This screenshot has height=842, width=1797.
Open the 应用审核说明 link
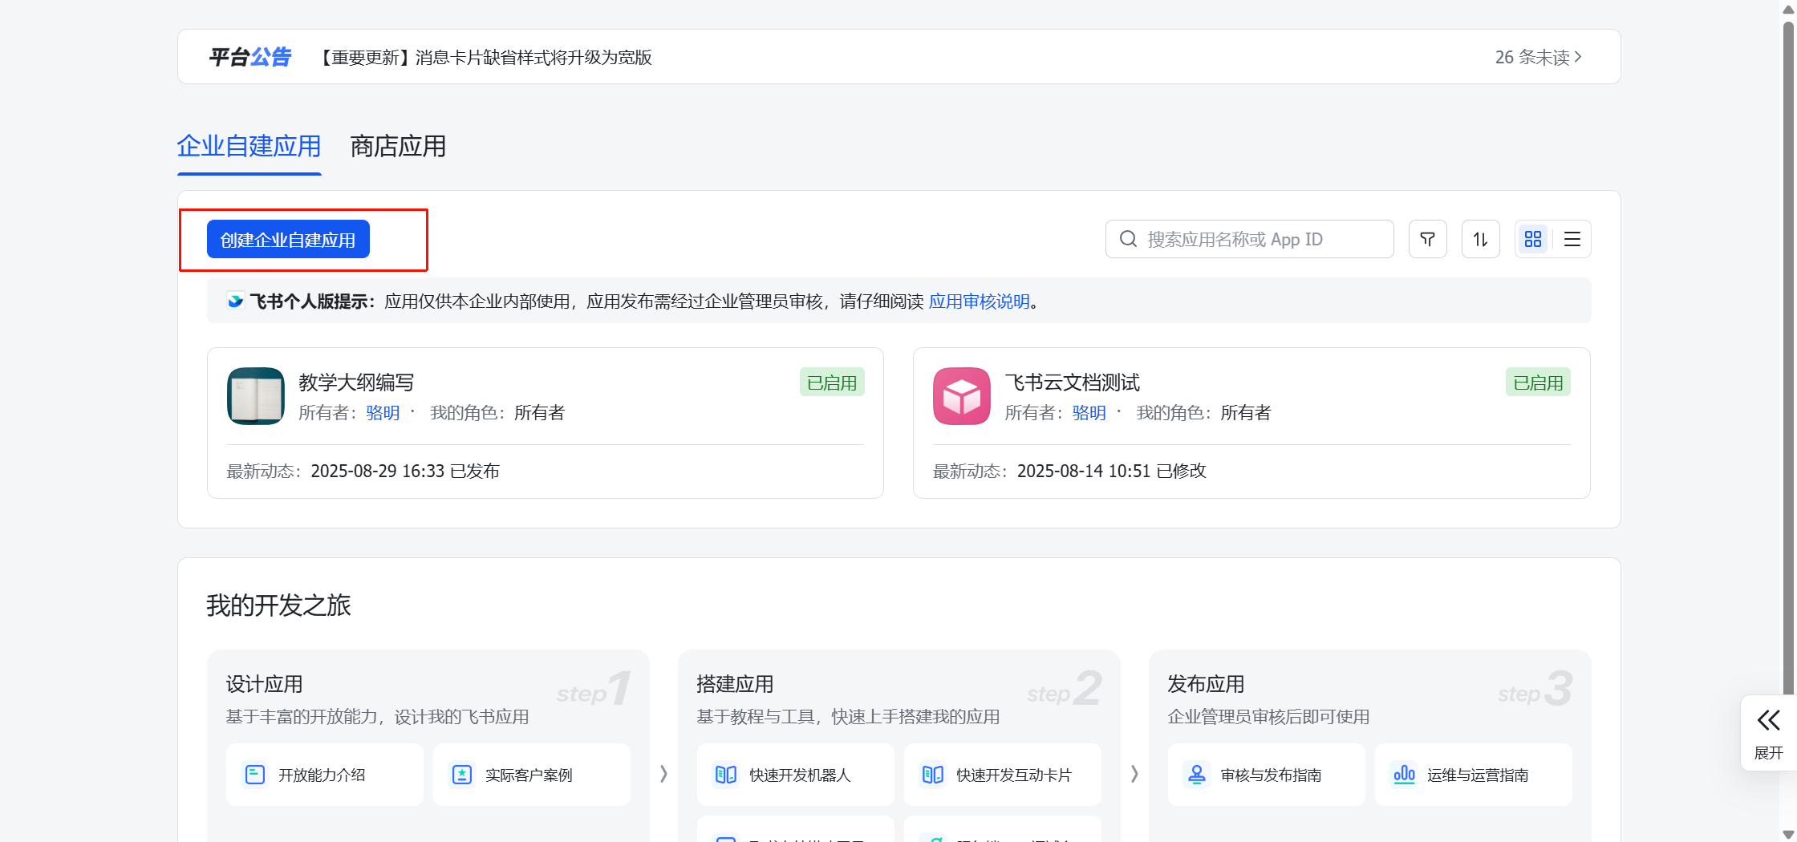coord(979,302)
